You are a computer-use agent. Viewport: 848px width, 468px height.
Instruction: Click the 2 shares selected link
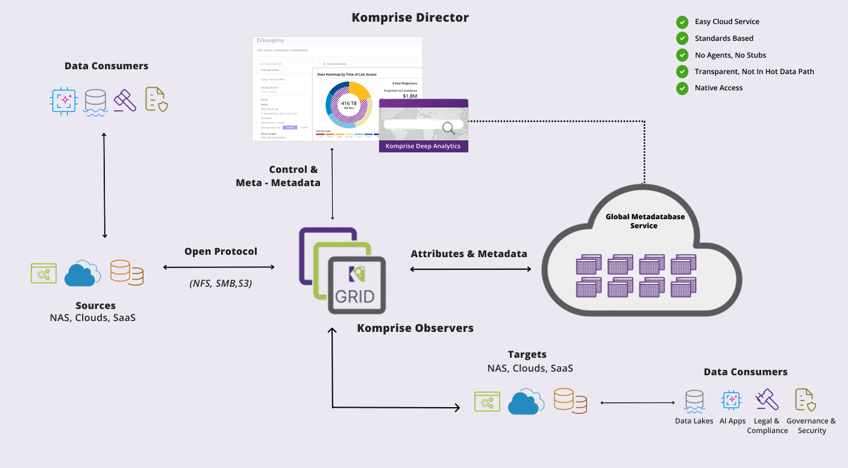pyautogui.click(x=269, y=92)
